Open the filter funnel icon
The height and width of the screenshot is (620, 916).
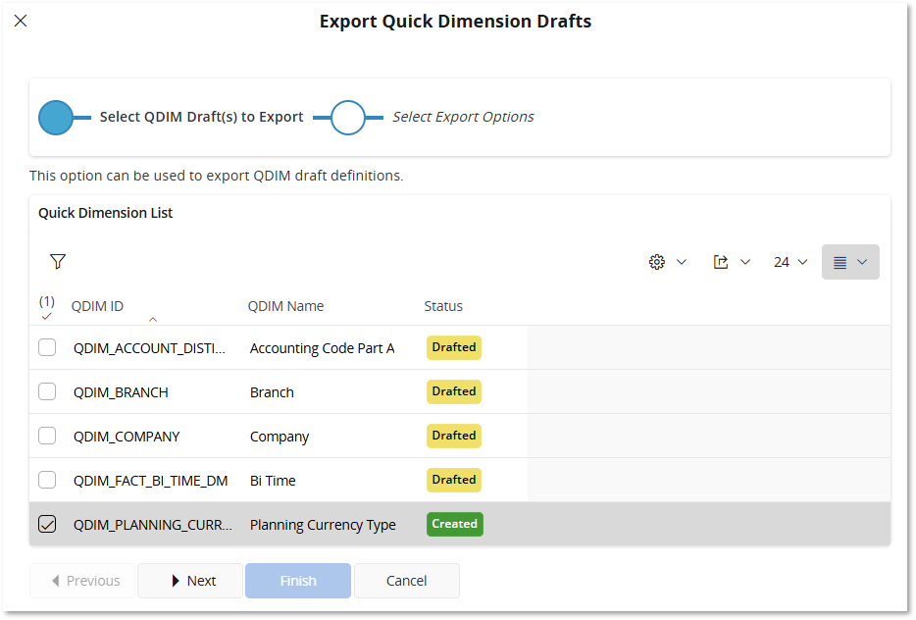pos(58,261)
